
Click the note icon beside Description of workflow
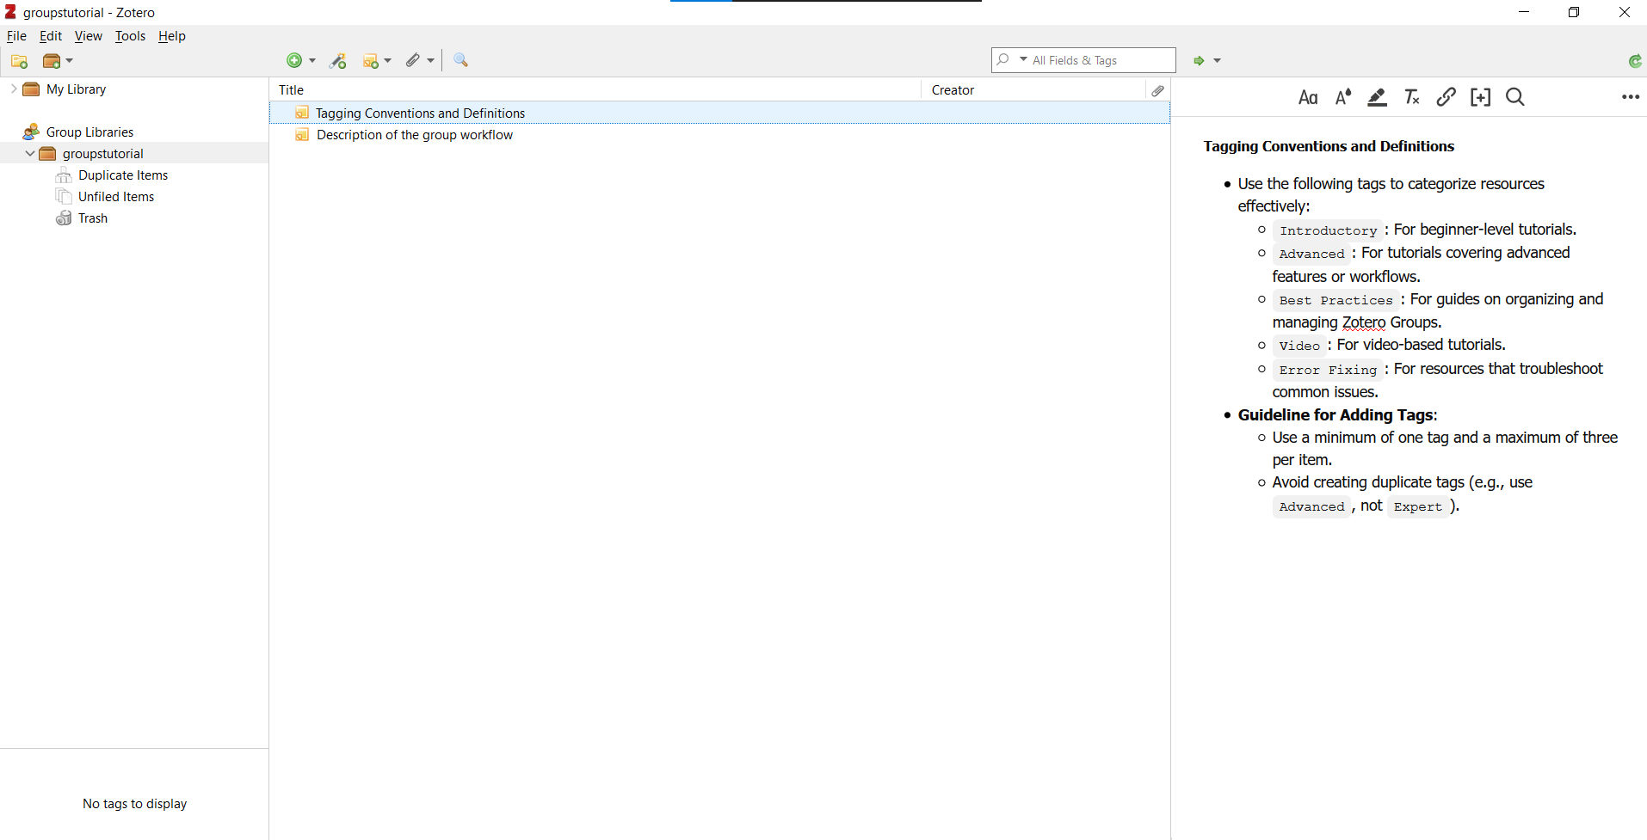tap(302, 135)
